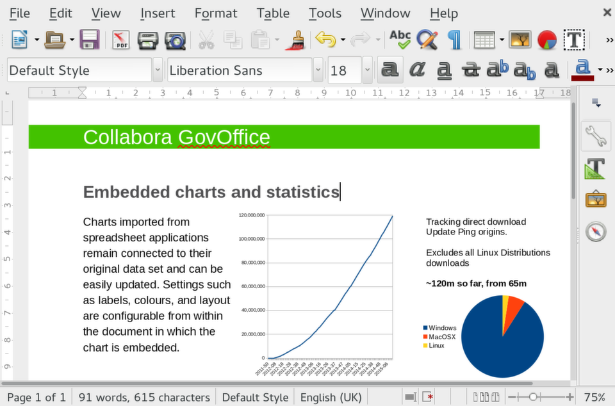Open sidebar Navigator compass panel
Screen dimensions: 615x406
(596, 231)
